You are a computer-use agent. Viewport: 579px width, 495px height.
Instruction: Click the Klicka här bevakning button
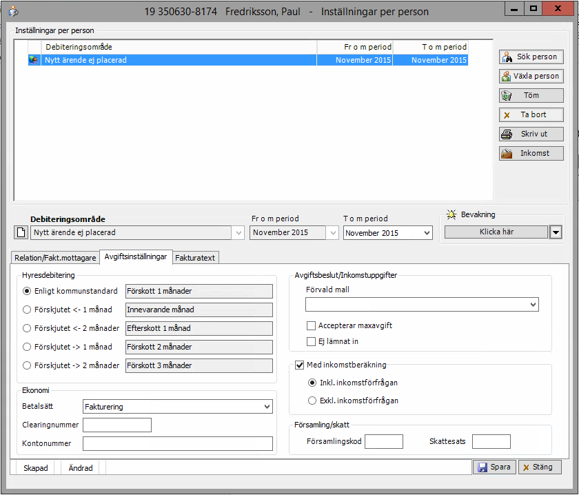tap(496, 232)
